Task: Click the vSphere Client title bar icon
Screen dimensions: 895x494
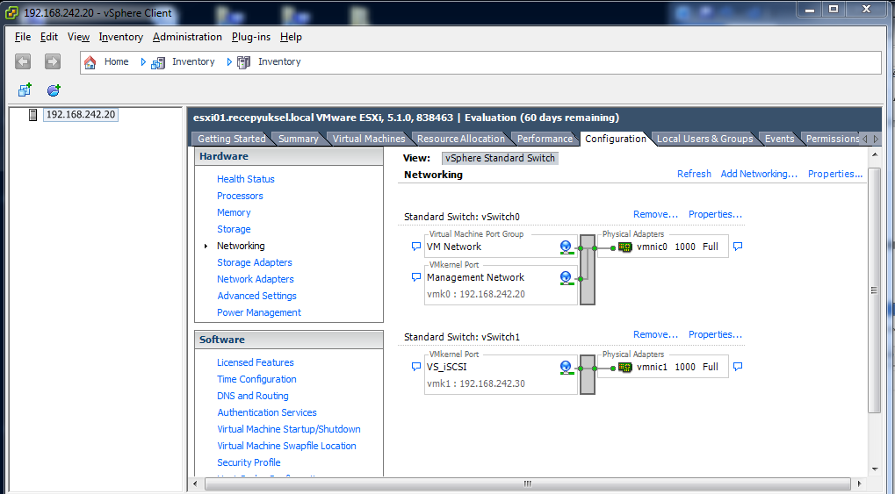Action: [11, 12]
